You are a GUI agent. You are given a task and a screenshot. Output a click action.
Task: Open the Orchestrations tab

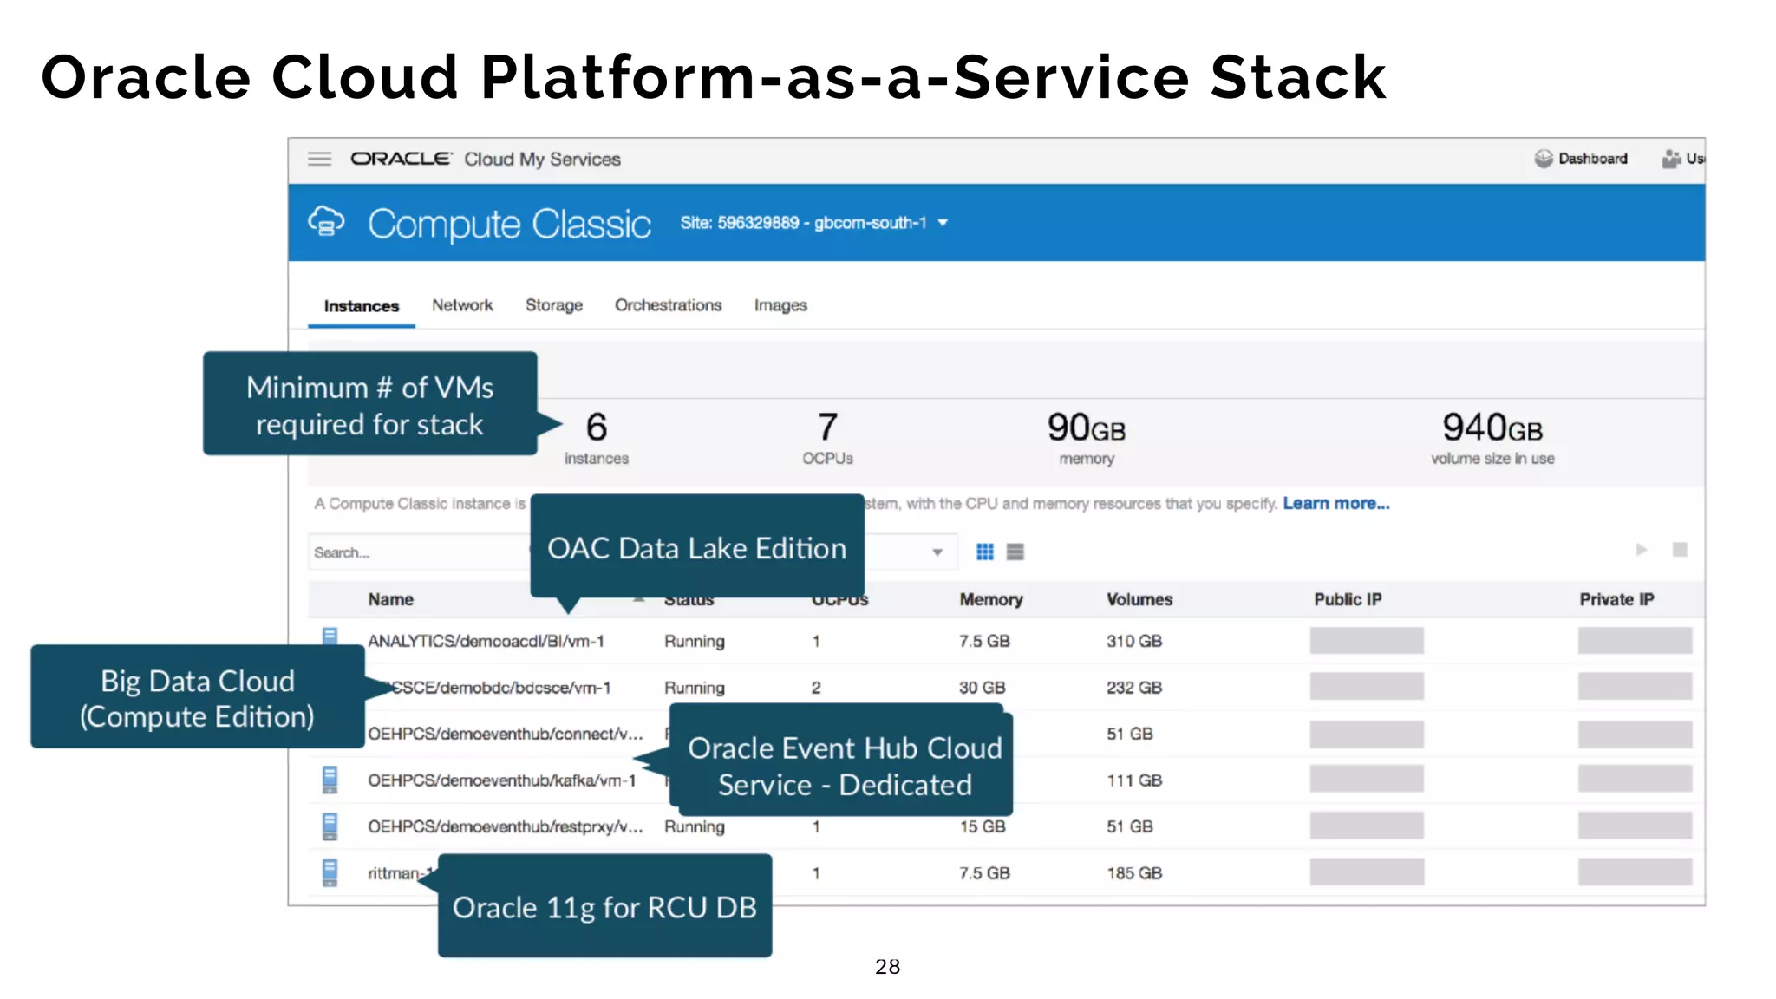pyautogui.click(x=669, y=305)
